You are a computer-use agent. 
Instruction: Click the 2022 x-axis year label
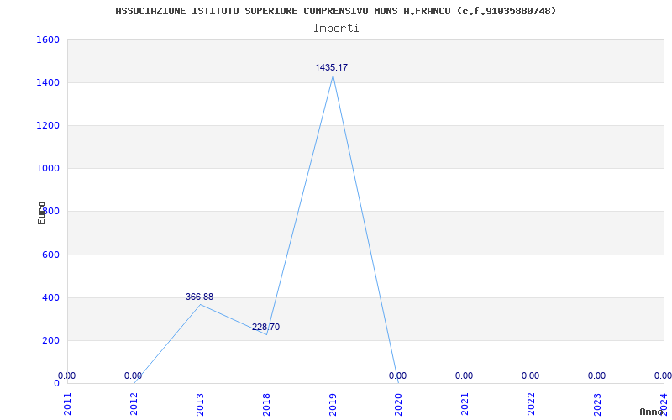pos(532,404)
